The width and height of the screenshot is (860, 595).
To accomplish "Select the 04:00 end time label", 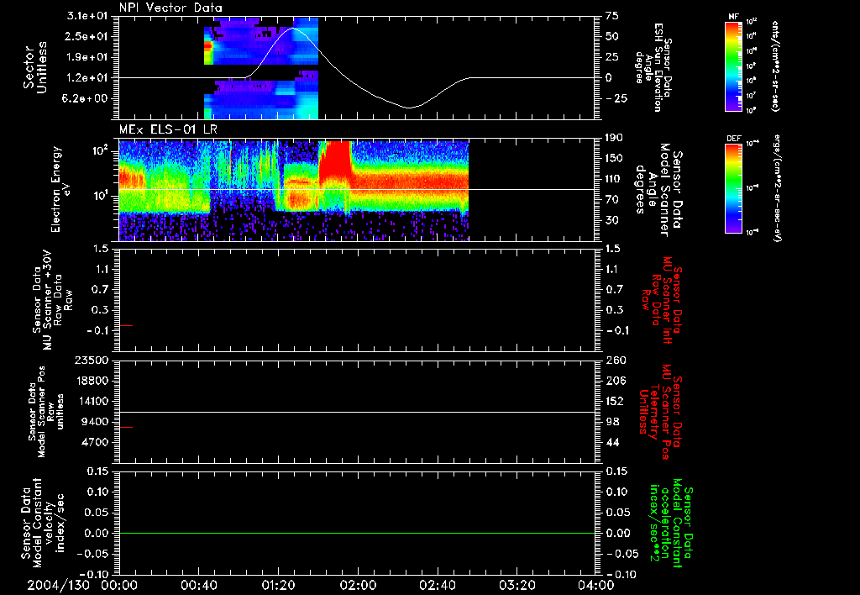I will (x=595, y=586).
